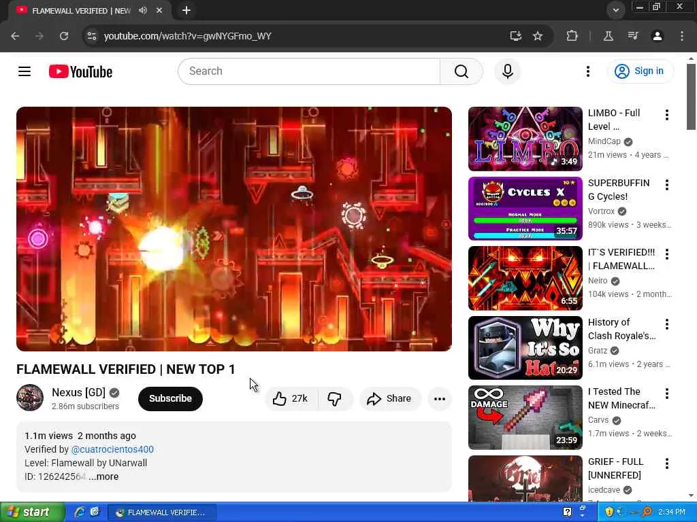Bookmark this page with the star
Viewport: 697px width, 522px height.
(538, 36)
